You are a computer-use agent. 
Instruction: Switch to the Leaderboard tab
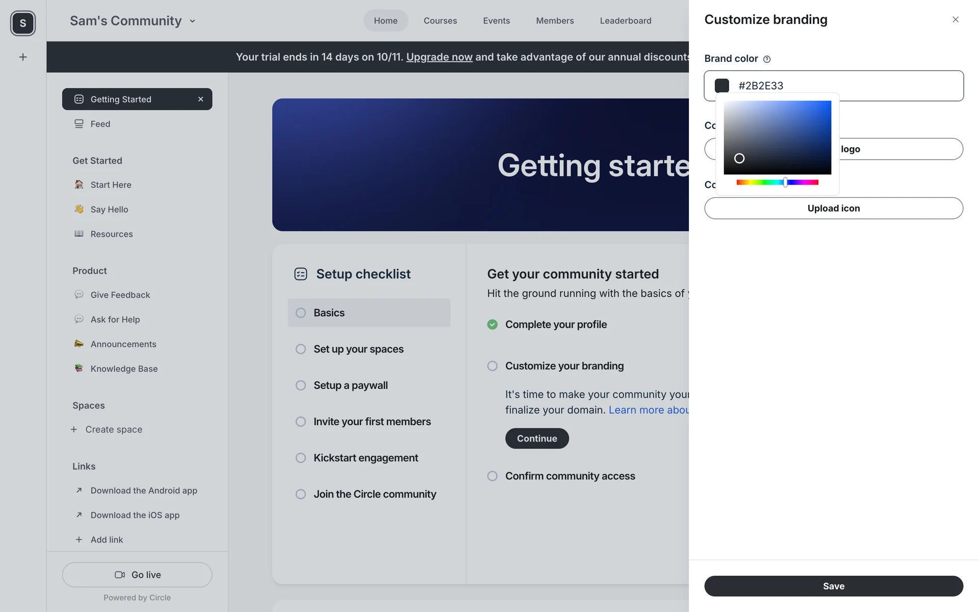625,21
